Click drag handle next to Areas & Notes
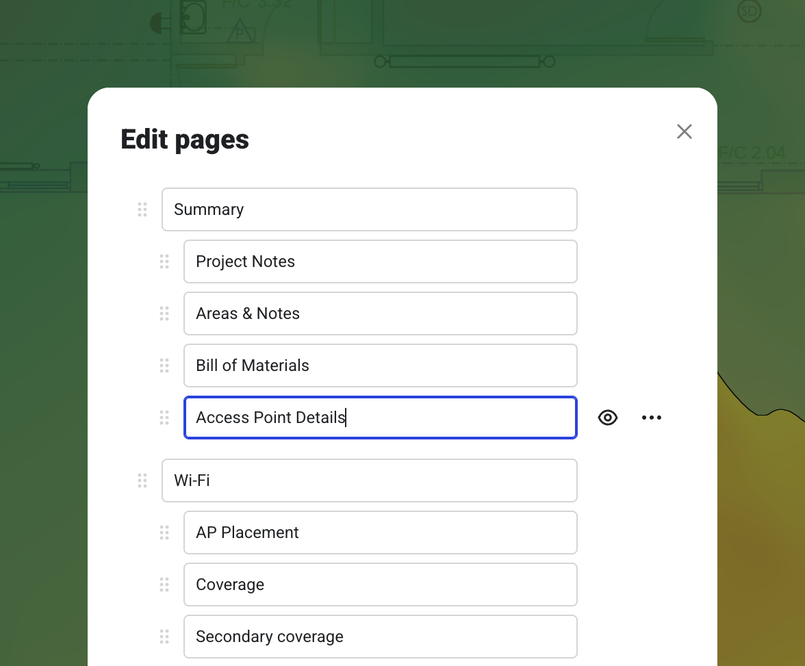This screenshot has height=666, width=805. pos(164,313)
